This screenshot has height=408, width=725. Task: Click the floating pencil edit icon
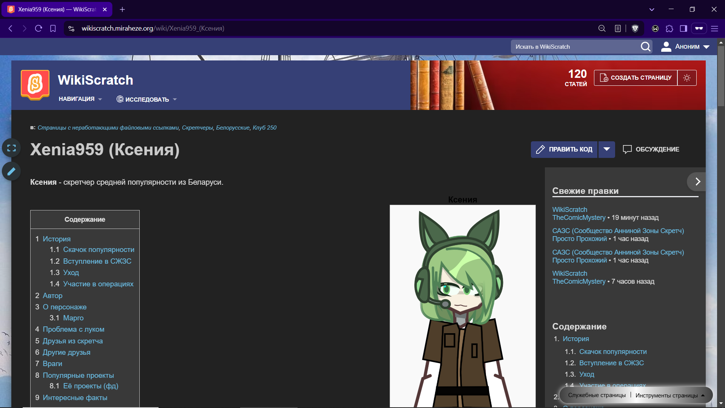[11, 171]
